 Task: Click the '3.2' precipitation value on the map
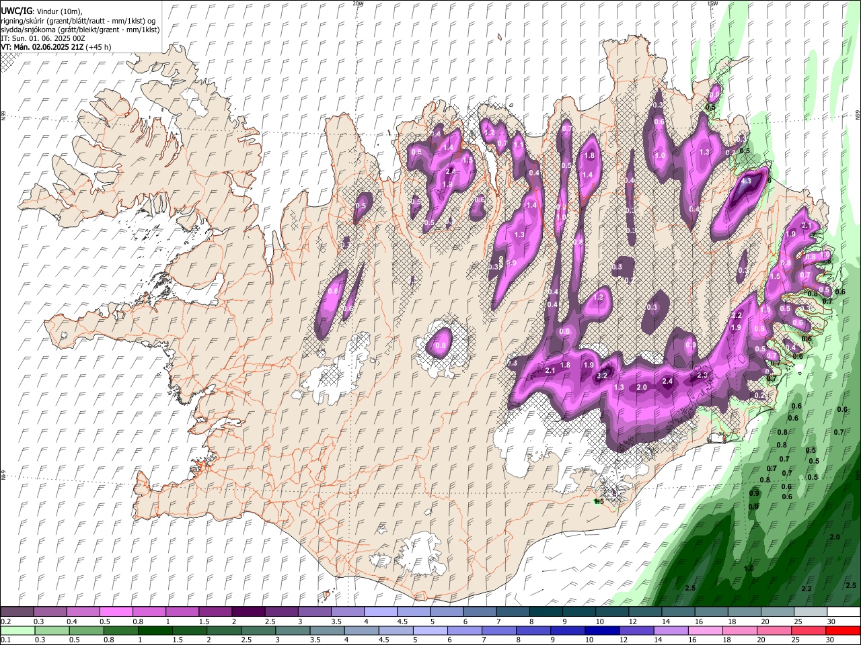(x=602, y=376)
